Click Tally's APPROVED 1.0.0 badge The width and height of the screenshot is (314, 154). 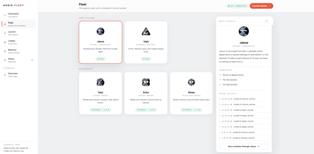pos(101,110)
